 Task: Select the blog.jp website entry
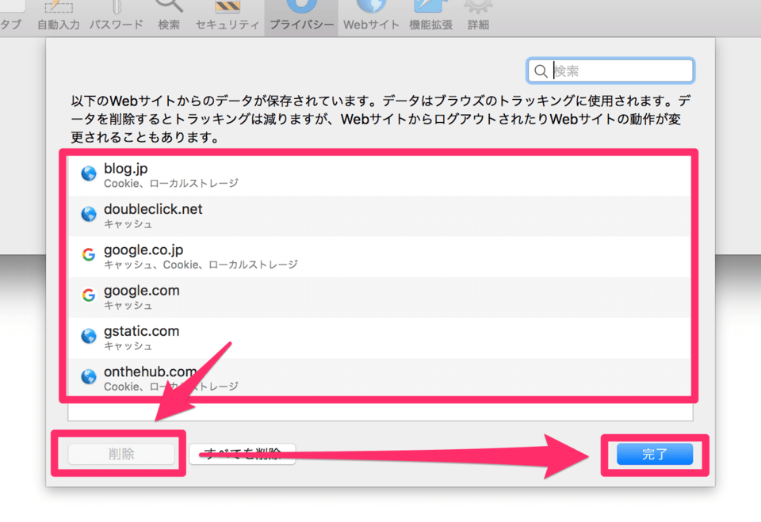[x=380, y=175]
